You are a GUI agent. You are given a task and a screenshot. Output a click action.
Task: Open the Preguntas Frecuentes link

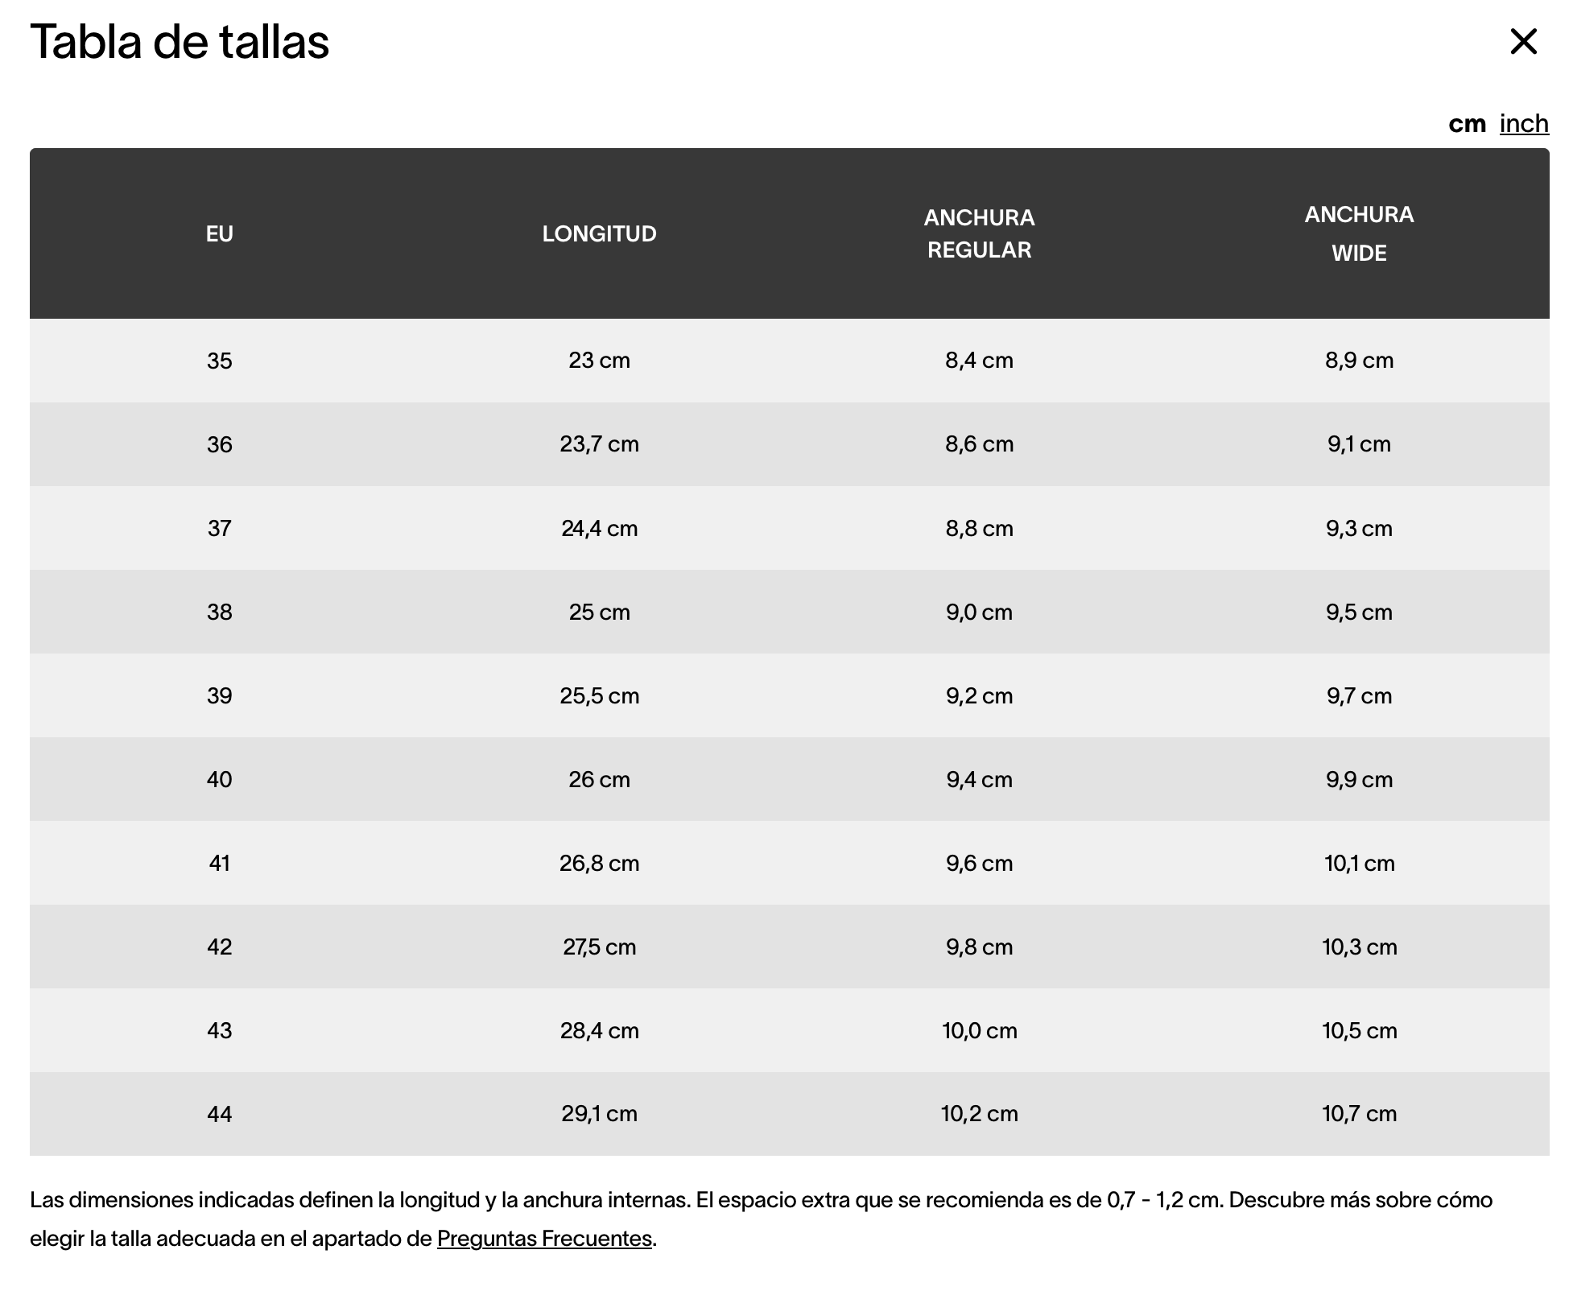(544, 1238)
